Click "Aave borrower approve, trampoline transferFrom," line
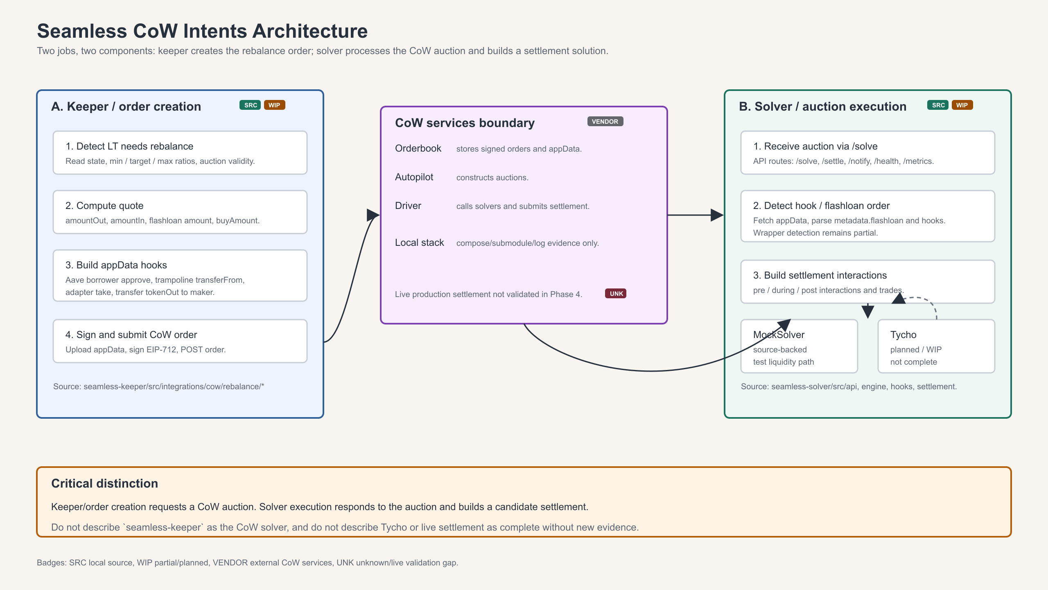 [x=155, y=280]
